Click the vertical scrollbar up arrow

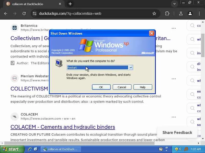click(x=203, y=22)
